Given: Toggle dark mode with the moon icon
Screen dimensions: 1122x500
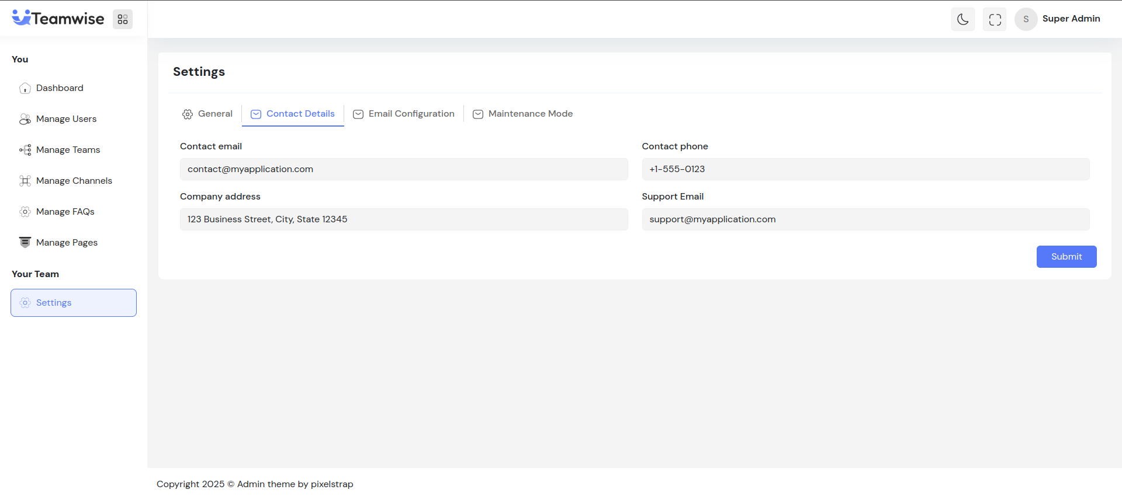Looking at the screenshot, I should pos(962,19).
